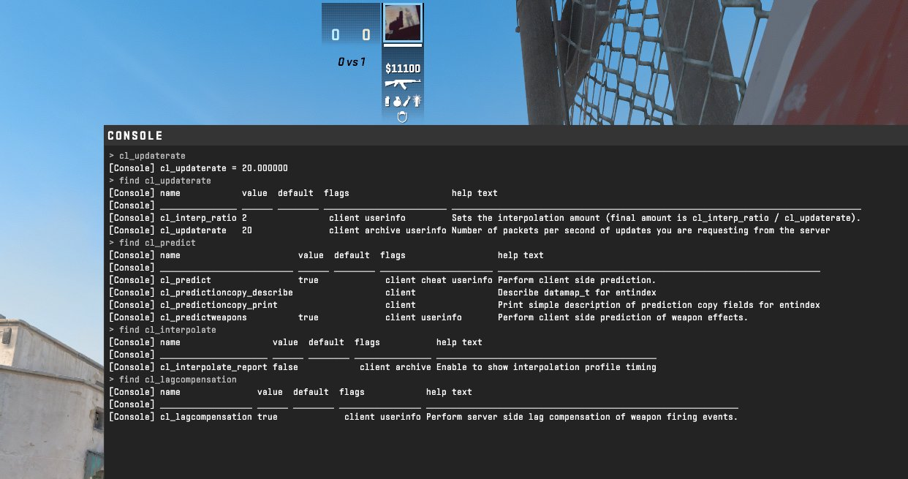This screenshot has height=479, width=908.
Task: Click the left team score zero
Action: click(x=336, y=34)
